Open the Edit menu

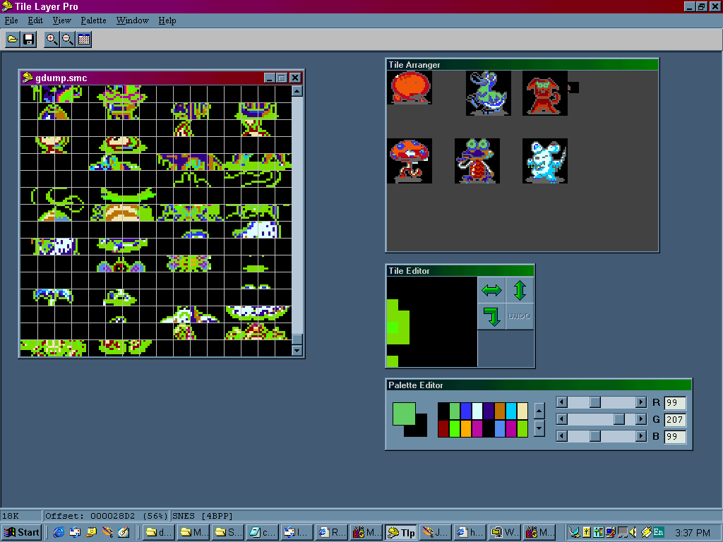pos(35,20)
